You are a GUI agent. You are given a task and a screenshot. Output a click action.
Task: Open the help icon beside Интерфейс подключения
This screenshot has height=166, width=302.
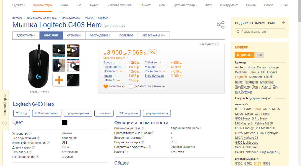49,143
